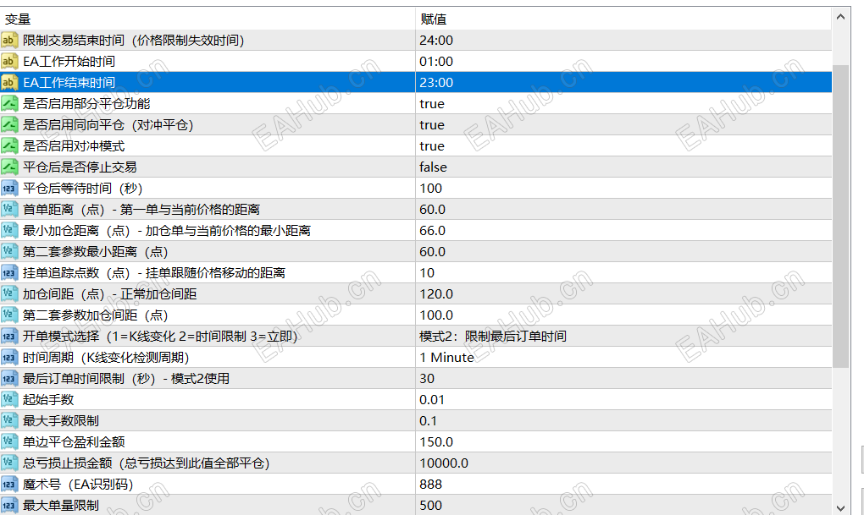The width and height of the screenshot is (864, 515).
Task: Click the double icon beside 首单距离
Action: point(9,209)
